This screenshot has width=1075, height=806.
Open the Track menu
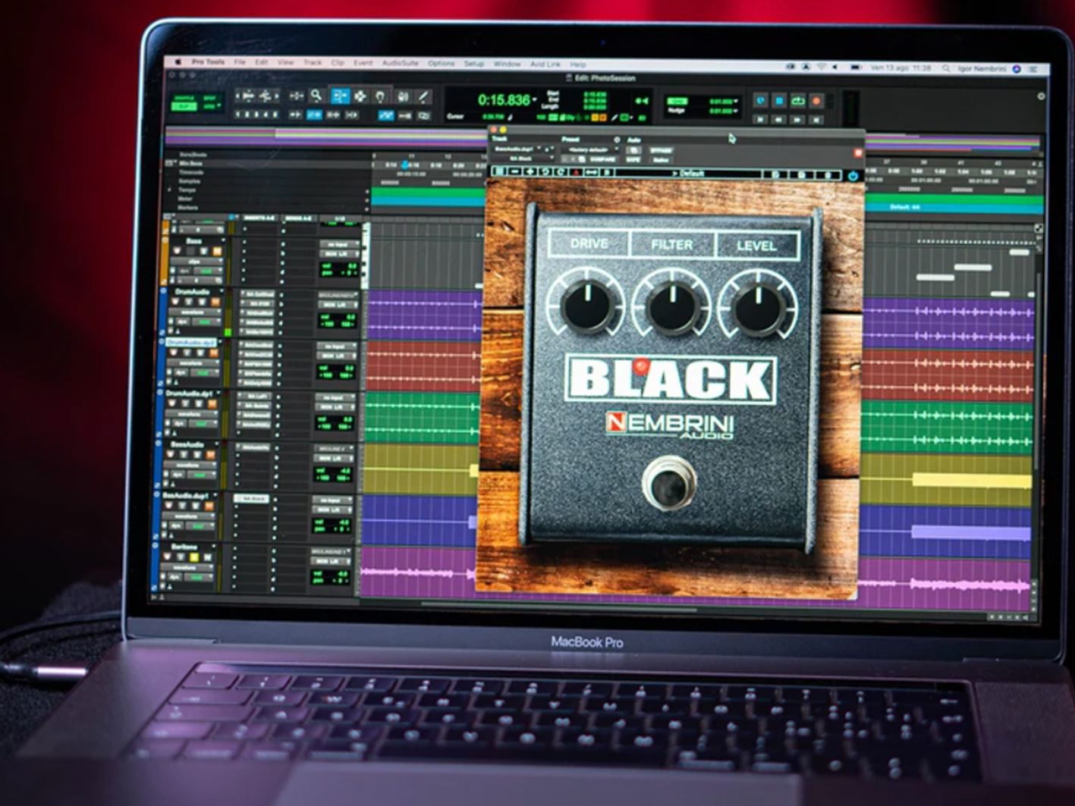(313, 63)
